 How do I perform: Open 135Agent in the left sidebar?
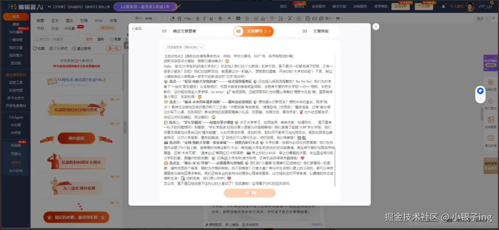click(16, 117)
